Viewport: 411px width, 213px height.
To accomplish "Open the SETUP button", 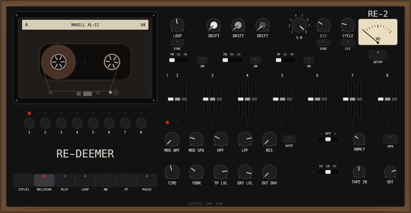I will coord(378,55).
